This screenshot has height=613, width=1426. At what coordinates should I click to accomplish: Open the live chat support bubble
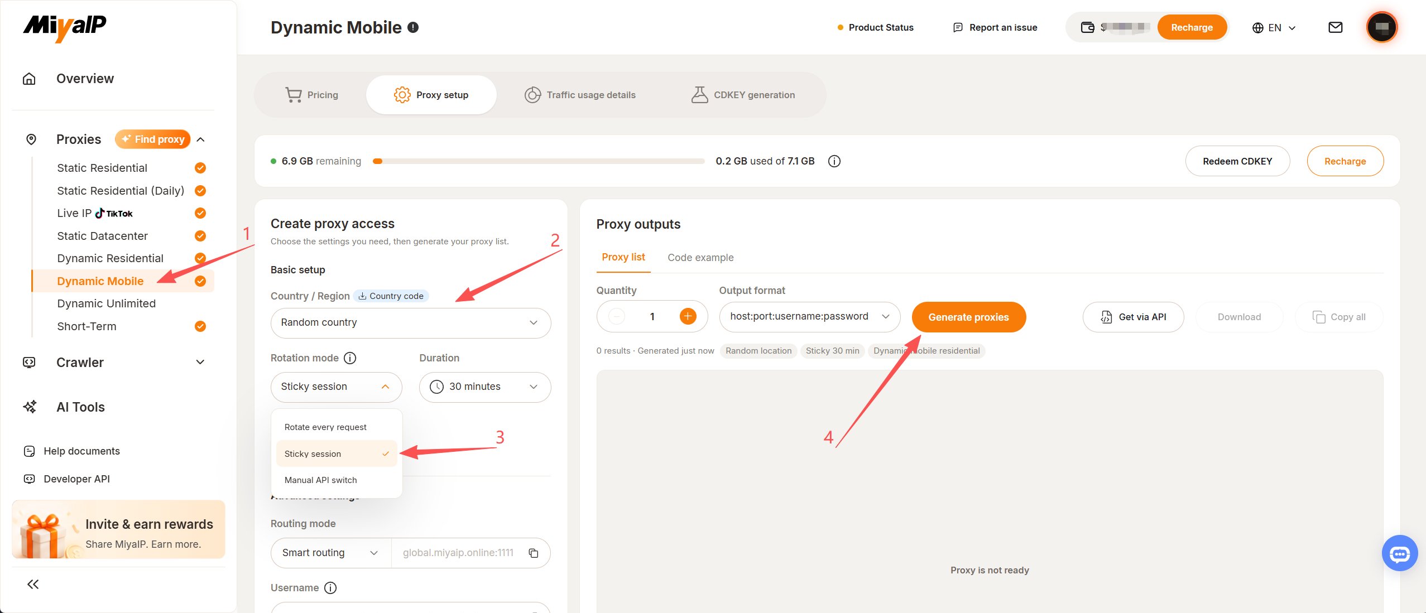point(1399,553)
